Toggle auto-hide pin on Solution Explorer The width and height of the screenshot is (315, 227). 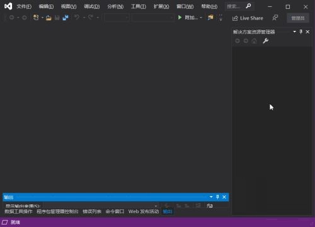tap(301, 32)
